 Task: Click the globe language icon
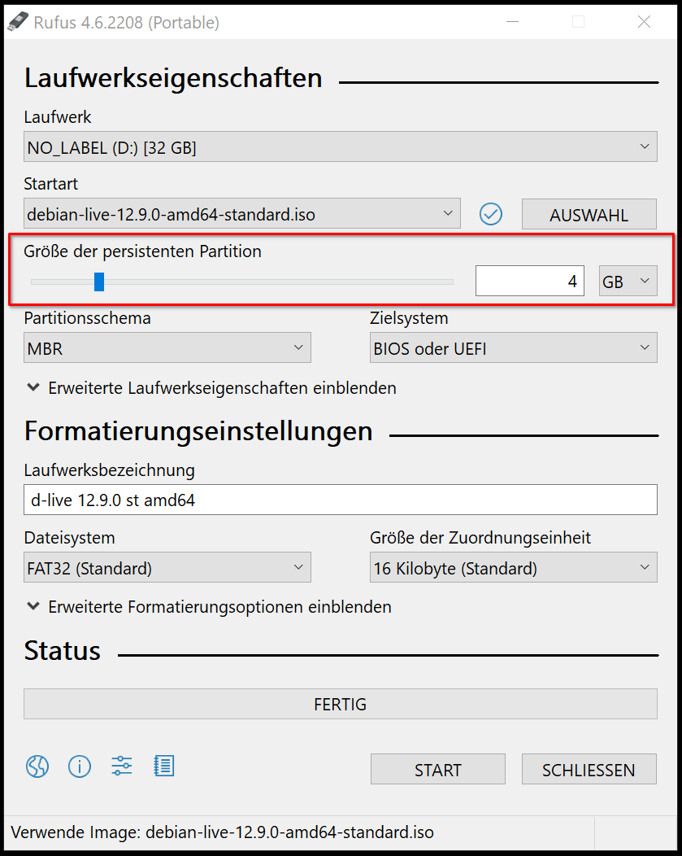pyautogui.click(x=37, y=766)
